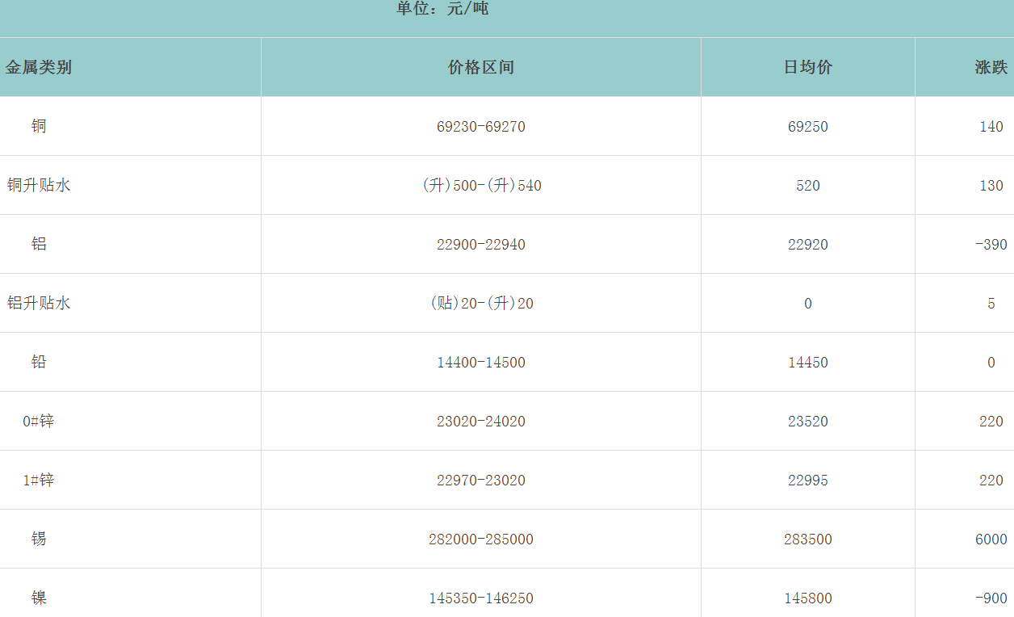
Task: Click the 价格区间 column header
Action: (480, 67)
